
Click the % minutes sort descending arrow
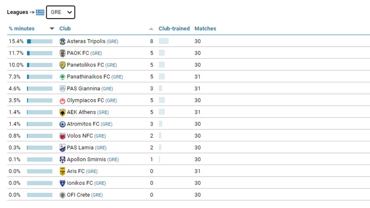pos(52,29)
